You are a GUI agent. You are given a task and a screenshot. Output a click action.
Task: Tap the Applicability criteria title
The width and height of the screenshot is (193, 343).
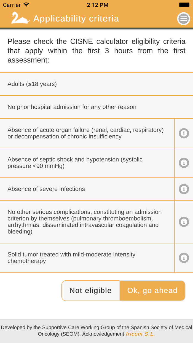76,19
